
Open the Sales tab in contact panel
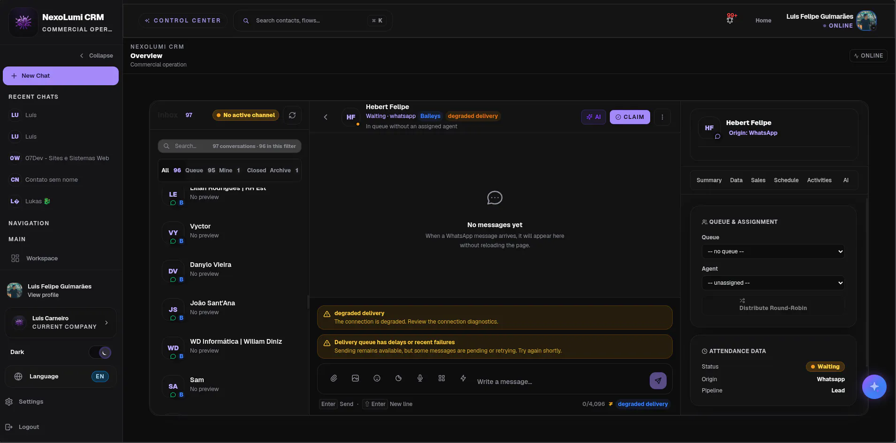(x=758, y=180)
